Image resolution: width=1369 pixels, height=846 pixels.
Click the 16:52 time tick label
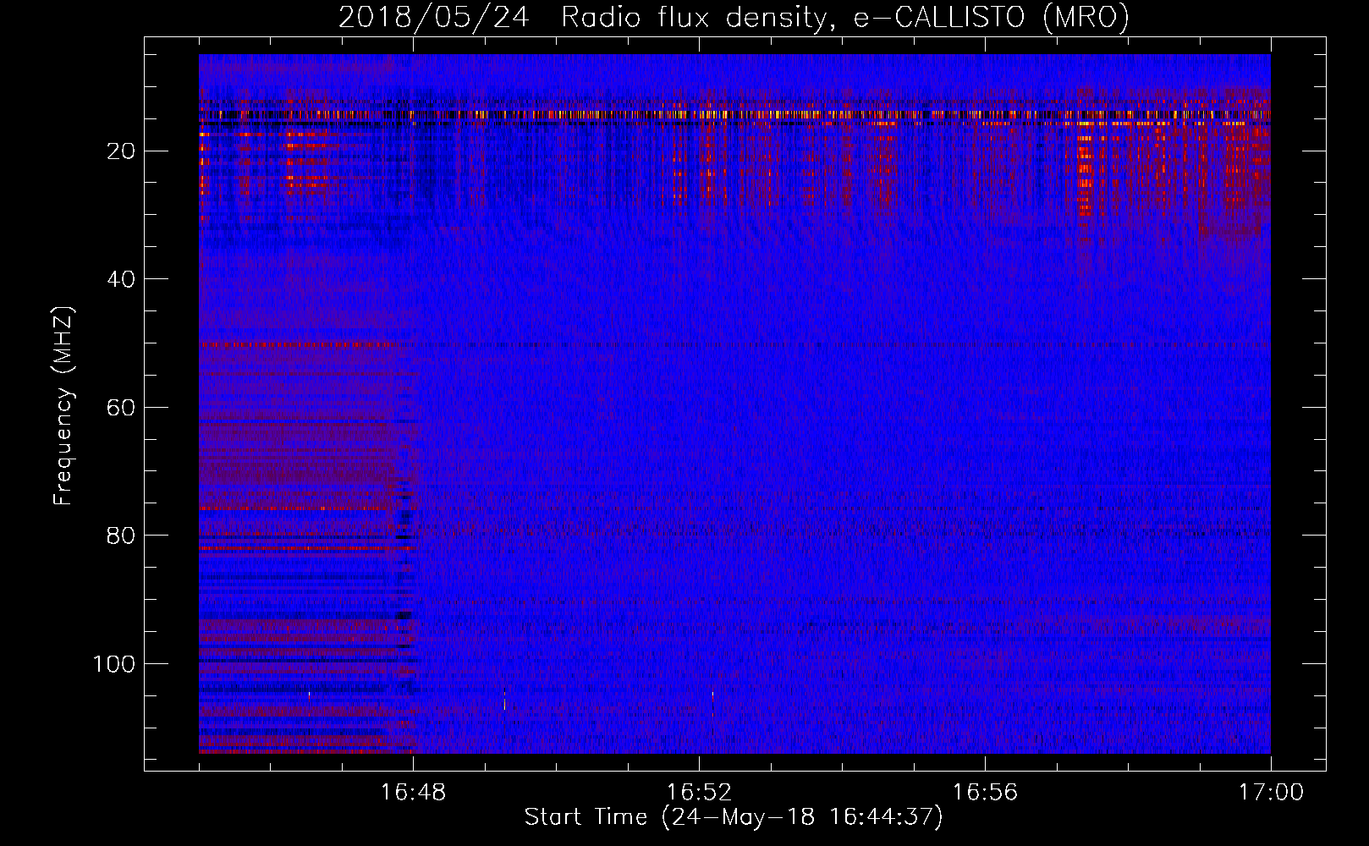click(x=699, y=793)
